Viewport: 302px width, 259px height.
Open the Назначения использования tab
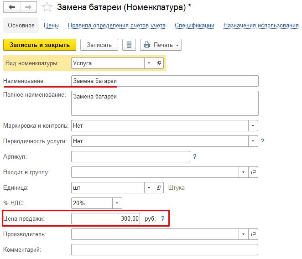click(x=261, y=26)
